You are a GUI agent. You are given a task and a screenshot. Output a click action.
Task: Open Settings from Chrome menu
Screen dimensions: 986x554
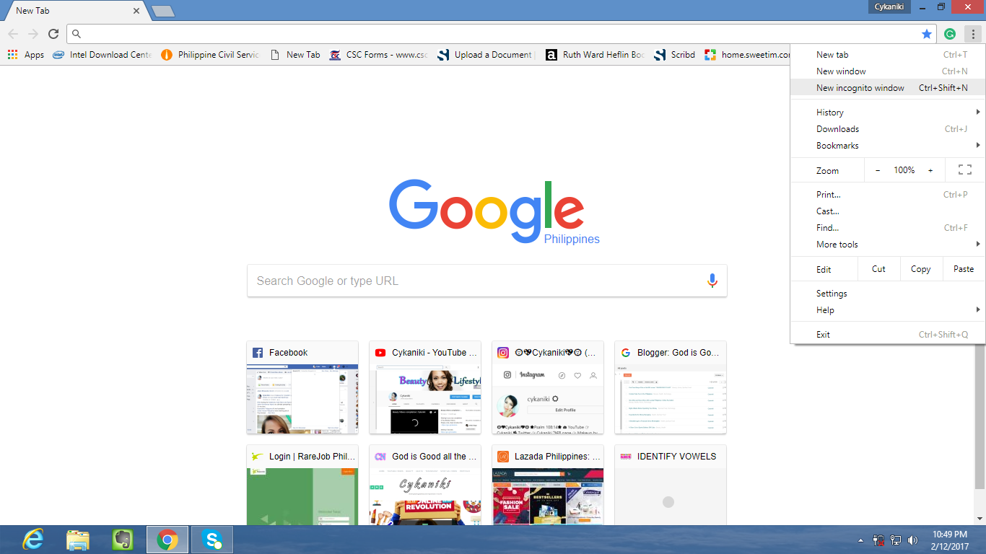[x=886, y=294]
